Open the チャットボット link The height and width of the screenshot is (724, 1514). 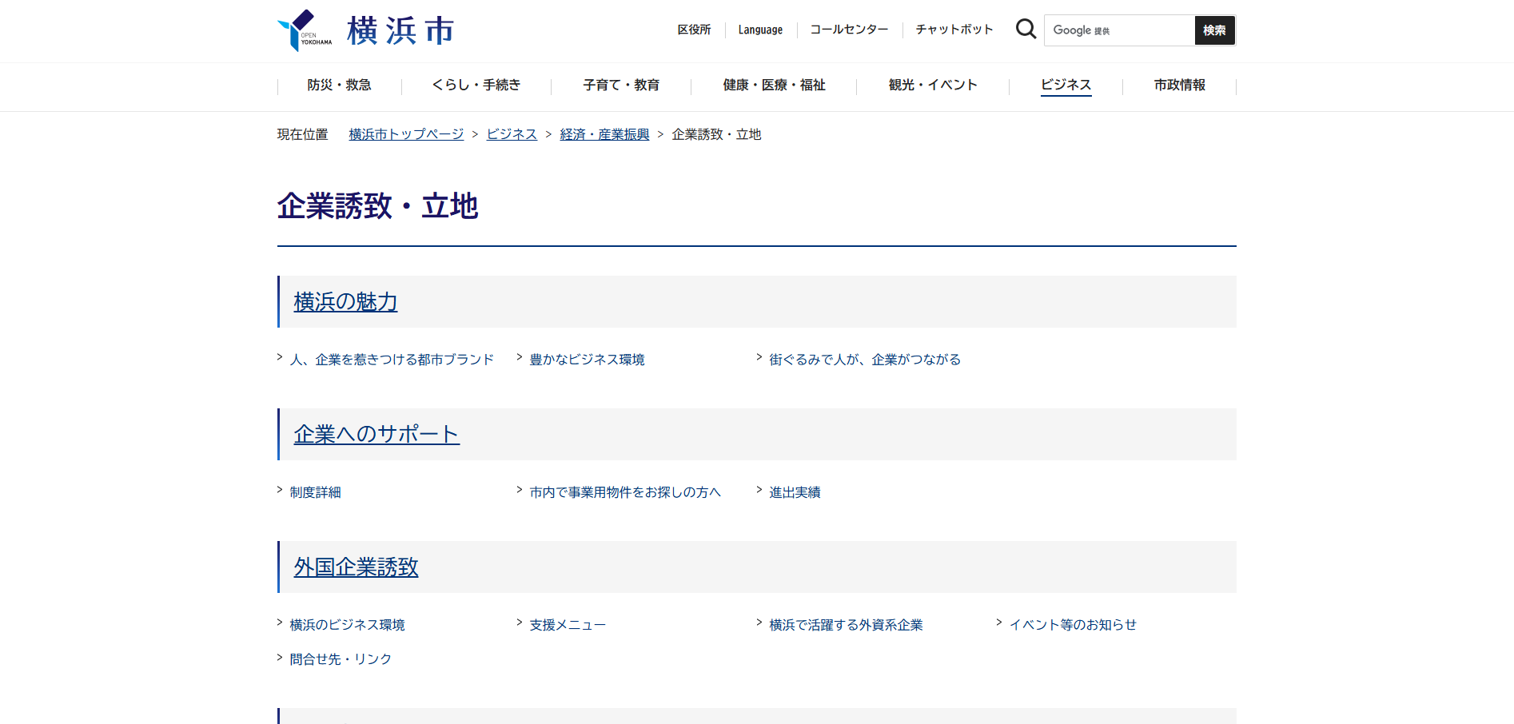[x=954, y=30]
